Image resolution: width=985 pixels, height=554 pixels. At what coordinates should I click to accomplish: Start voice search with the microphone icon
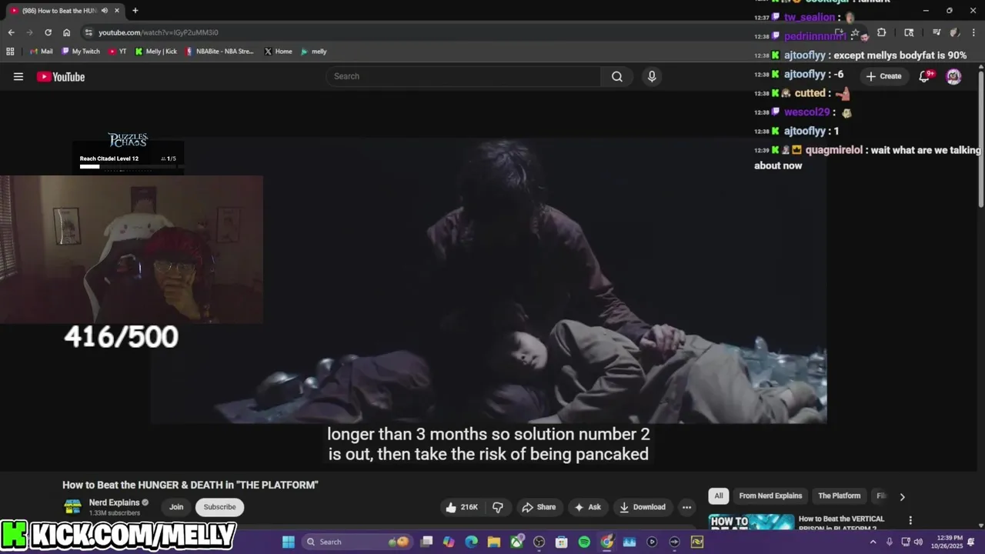coord(652,76)
